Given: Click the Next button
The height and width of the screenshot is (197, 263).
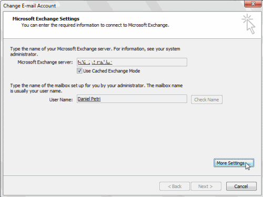Looking at the screenshot, I should 206,186.
